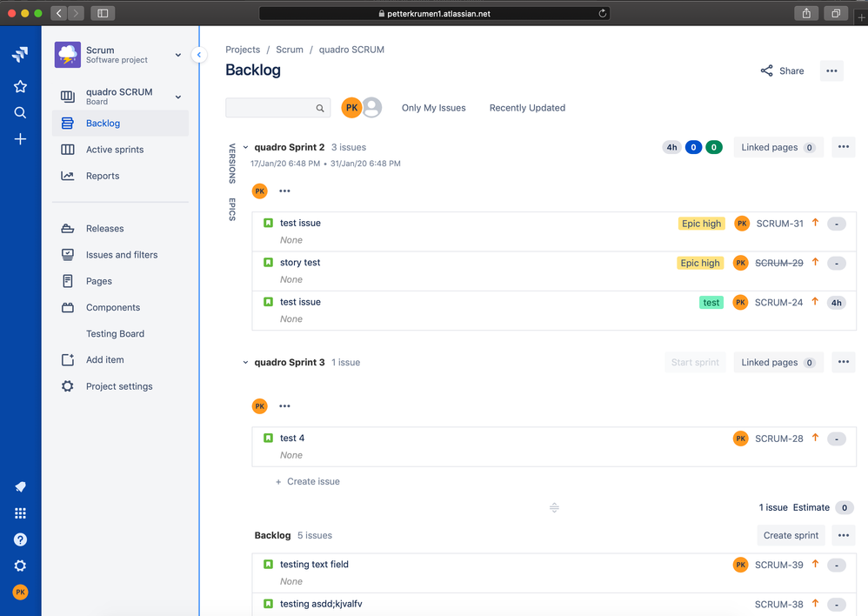Open issue SCRUM-29 key link
This screenshot has height=616, width=868.
pos(779,263)
